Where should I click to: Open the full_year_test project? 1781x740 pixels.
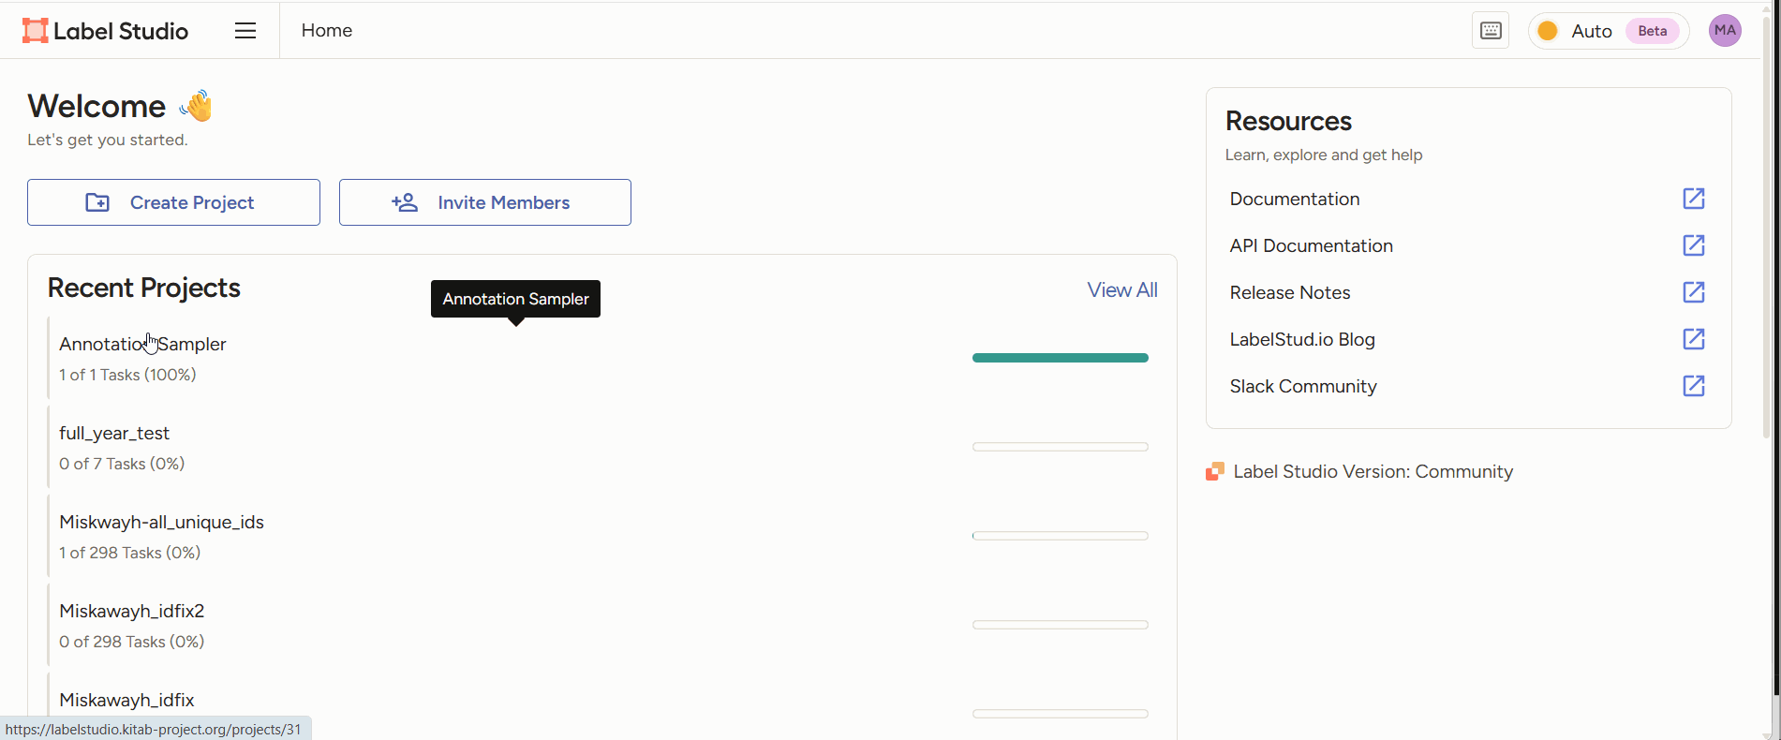(114, 434)
